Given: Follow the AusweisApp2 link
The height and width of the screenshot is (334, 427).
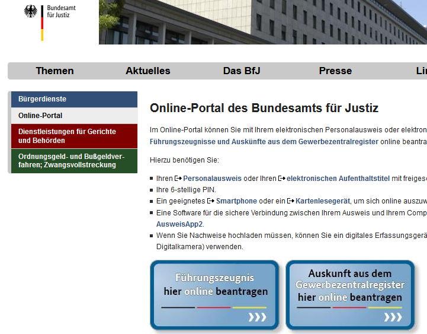Looking at the screenshot, I should tap(179, 224).
